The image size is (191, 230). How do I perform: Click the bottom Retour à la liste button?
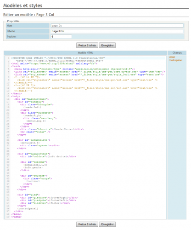[87, 224]
